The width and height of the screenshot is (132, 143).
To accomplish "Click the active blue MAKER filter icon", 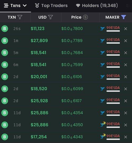I will pos(124,17).
